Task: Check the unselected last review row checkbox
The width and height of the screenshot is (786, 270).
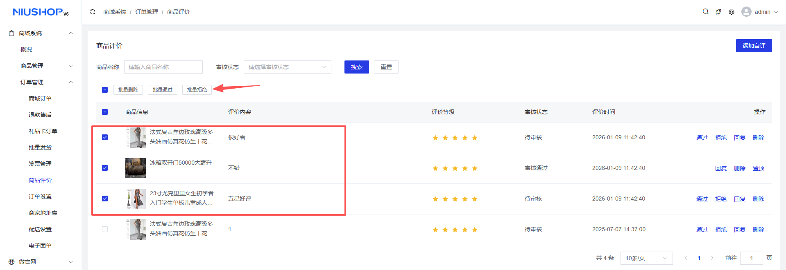Action: [105, 229]
